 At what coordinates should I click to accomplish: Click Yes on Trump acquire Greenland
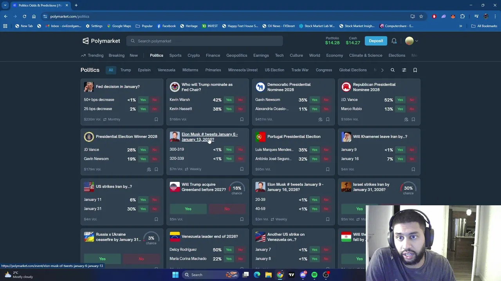[188, 209]
